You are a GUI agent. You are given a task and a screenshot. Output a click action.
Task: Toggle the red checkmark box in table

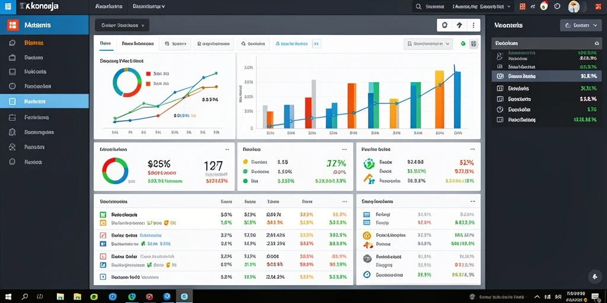pyautogui.click(x=103, y=235)
